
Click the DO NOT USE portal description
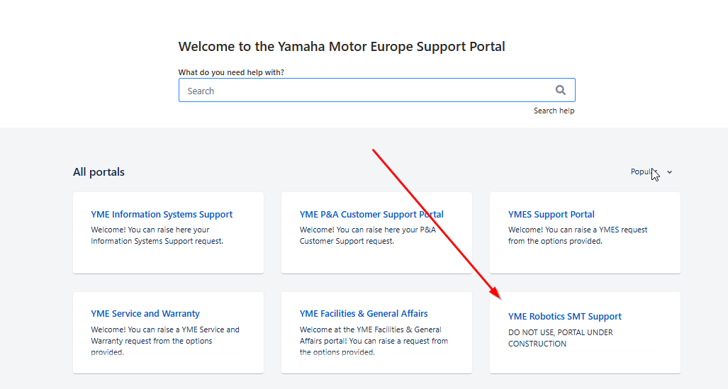(x=561, y=338)
